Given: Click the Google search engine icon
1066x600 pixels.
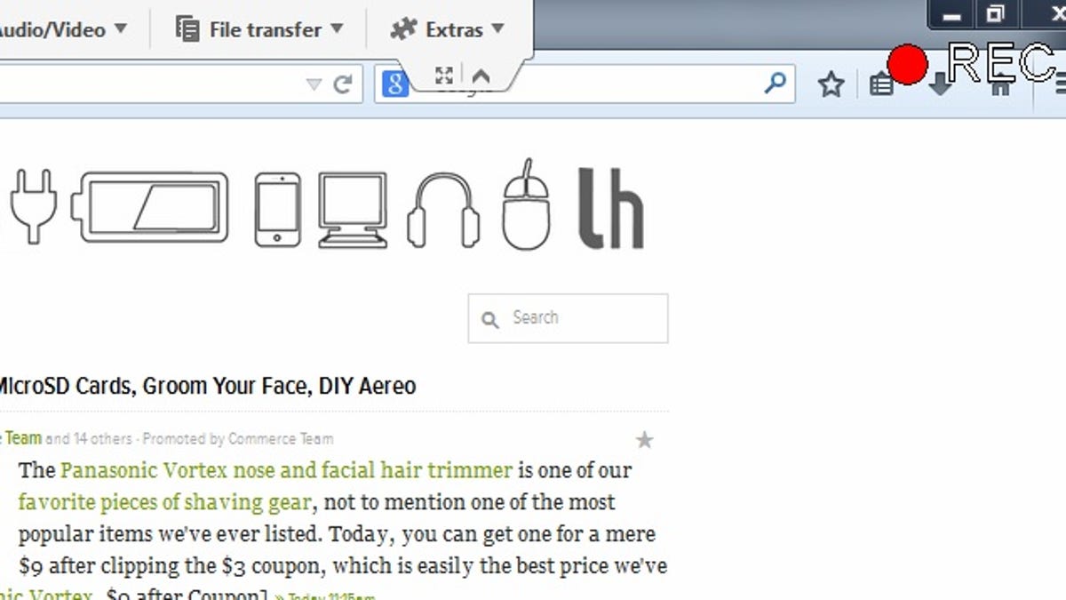Looking at the screenshot, I should 395,84.
